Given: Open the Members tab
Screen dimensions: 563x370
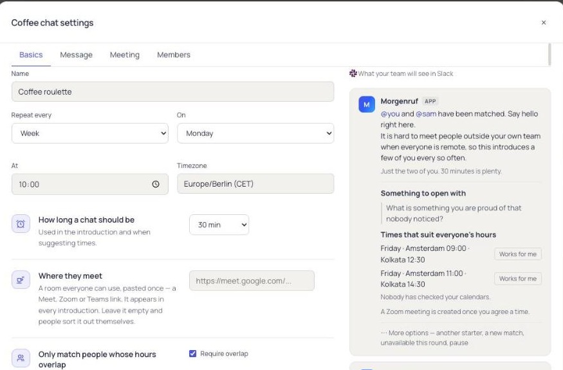Looking at the screenshot, I should (174, 55).
